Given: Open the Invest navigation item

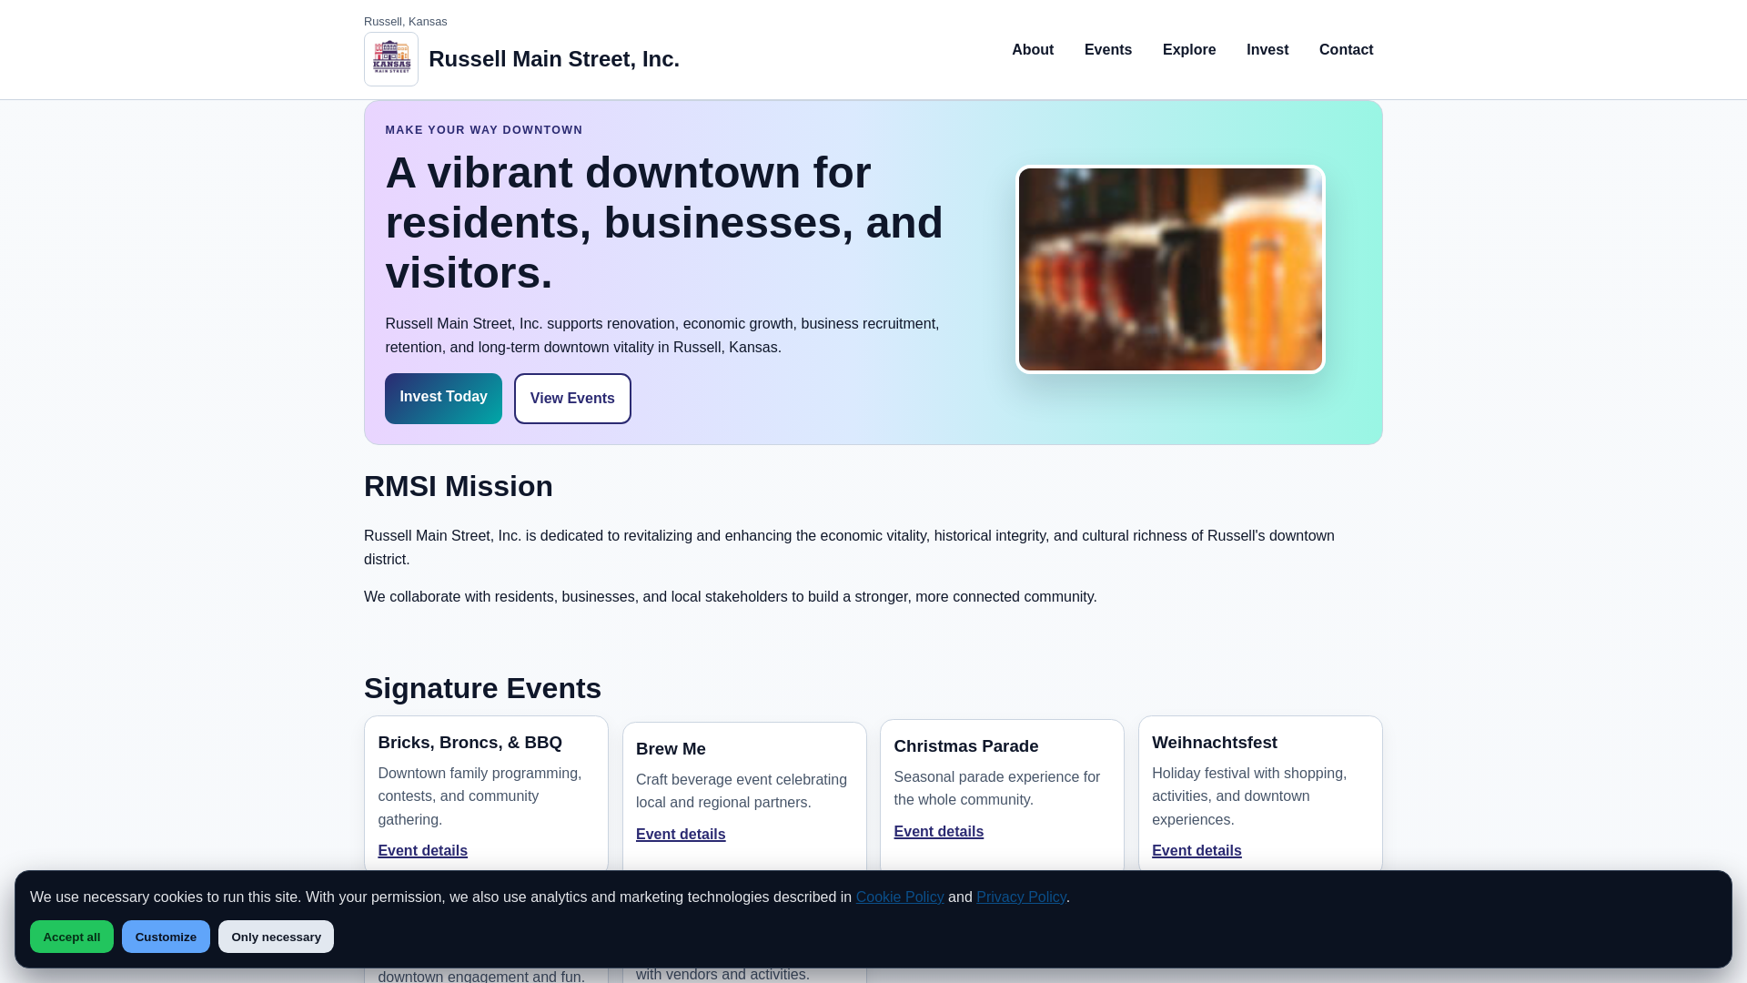Looking at the screenshot, I should (x=1267, y=50).
